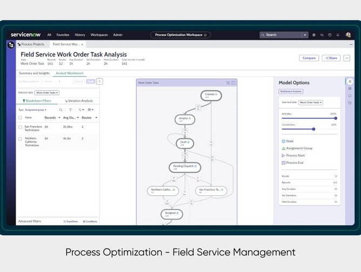
Task: Open the globe scope icon in top bar
Action: tap(314, 35)
